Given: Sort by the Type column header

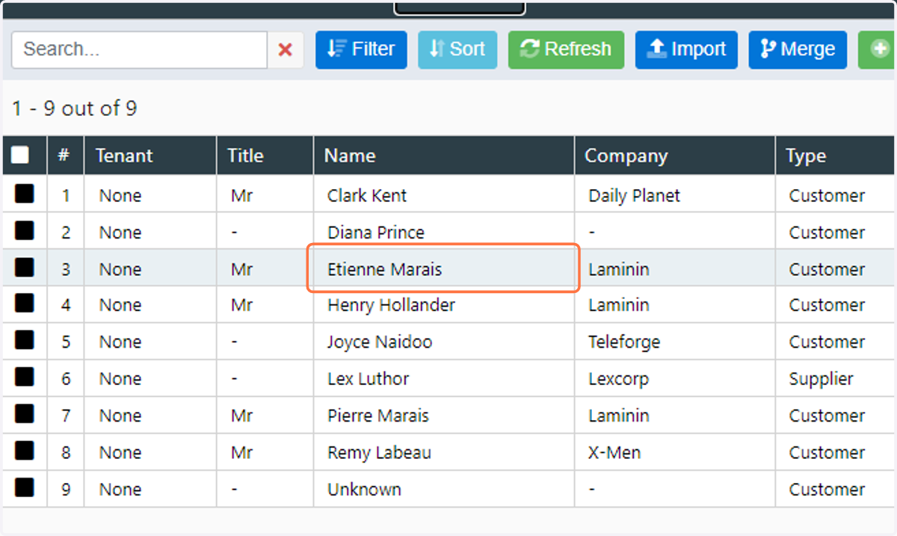Looking at the screenshot, I should click(836, 155).
